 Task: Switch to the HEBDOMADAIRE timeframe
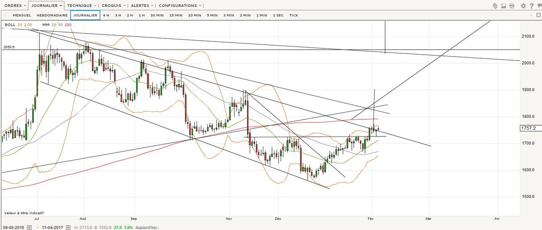(x=52, y=15)
